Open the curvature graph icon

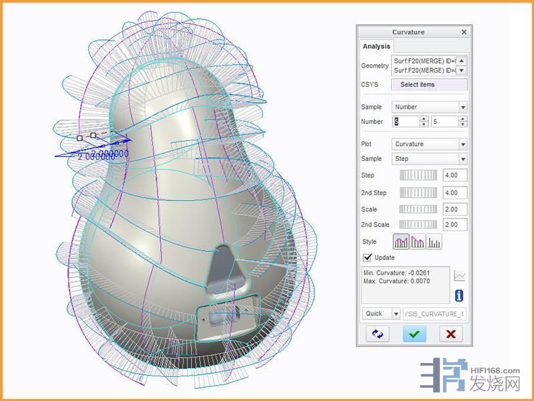(459, 275)
